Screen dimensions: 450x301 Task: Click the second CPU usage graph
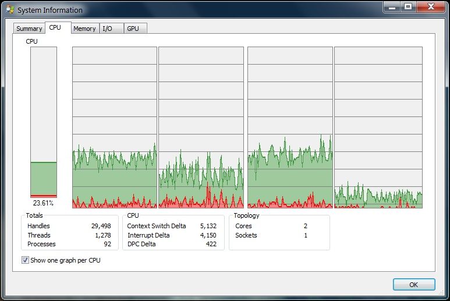pyautogui.click(x=201, y=128)
